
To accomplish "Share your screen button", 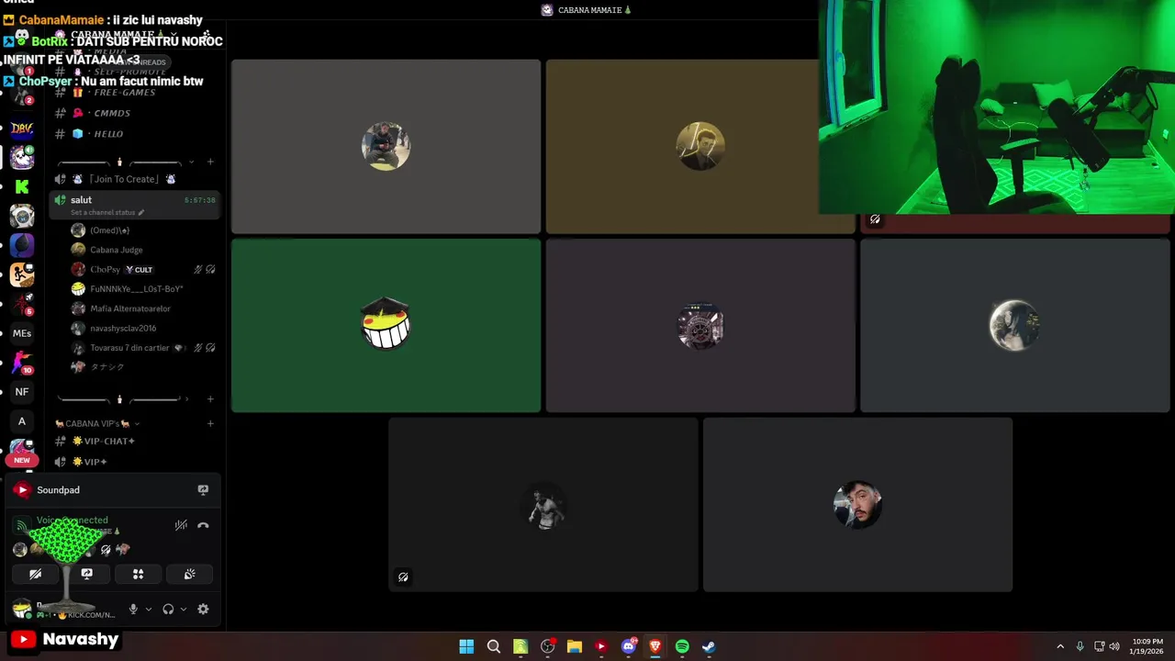I will coord(87,574).
